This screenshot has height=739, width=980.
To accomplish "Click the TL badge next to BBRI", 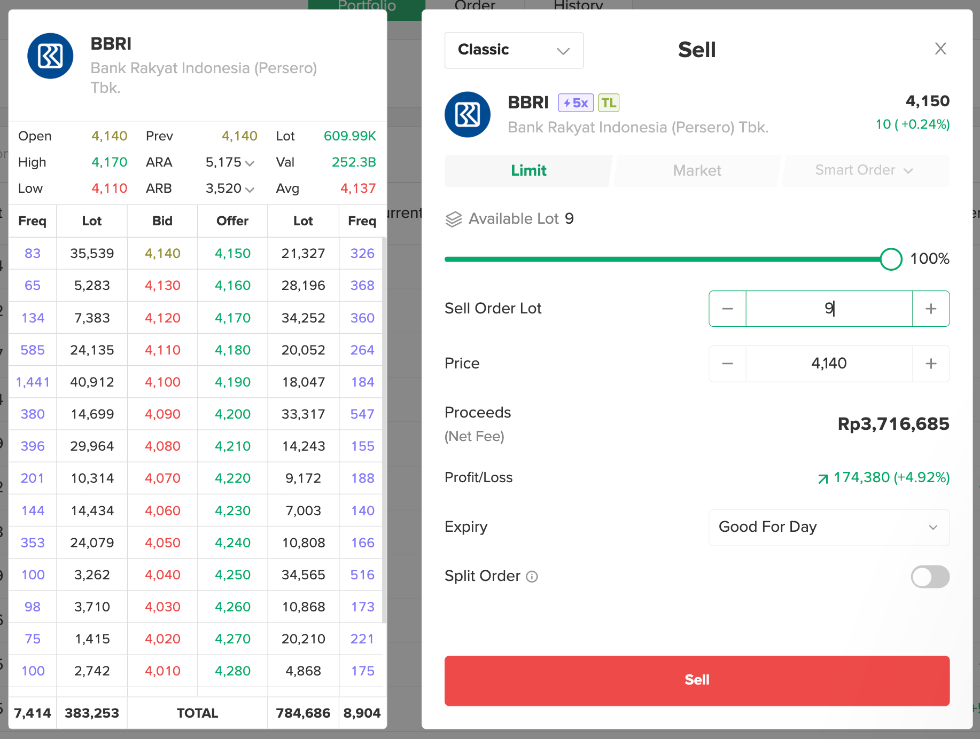I will click(x=609, y=103).
